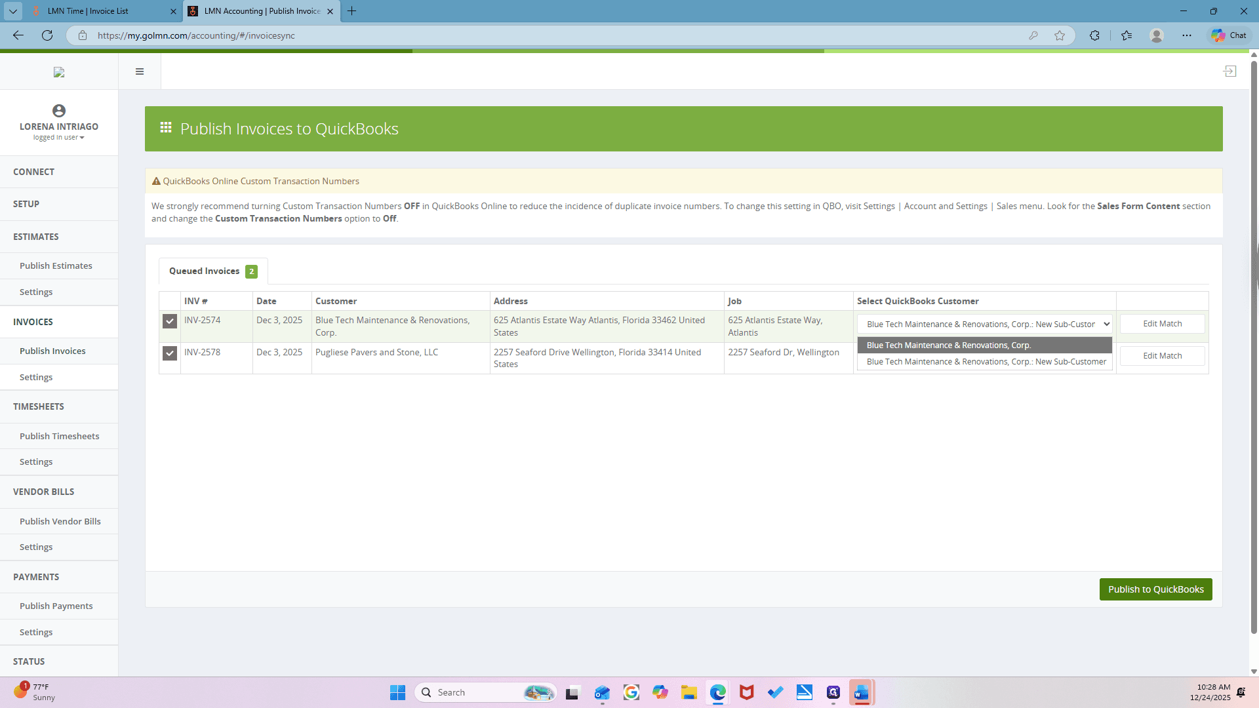Open Task View from the taskbar
The image size is (1259, 708).
pos(573,692)
